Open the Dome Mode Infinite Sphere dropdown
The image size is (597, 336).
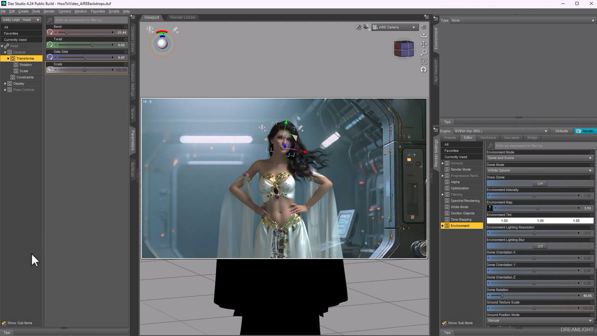(x=540, y=170)
